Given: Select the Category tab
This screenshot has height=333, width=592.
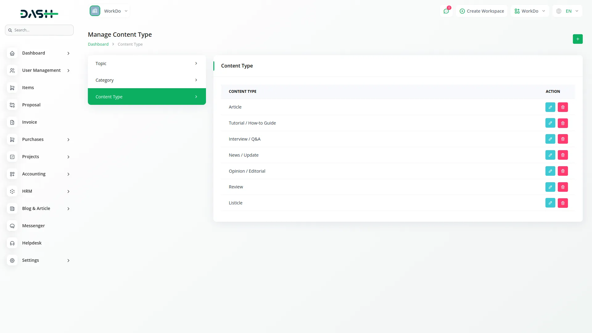Looking at the screenshot, I should click(147, 80).
